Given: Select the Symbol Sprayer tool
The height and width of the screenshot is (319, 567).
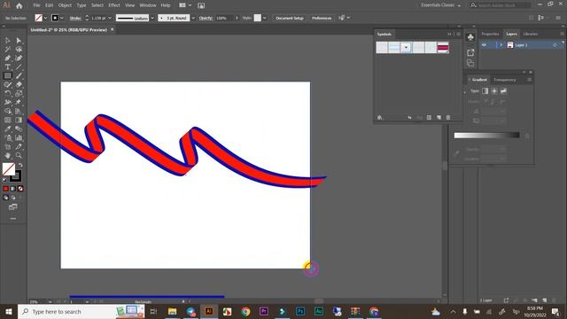Looking at the screenshot, I should (8, 138).
